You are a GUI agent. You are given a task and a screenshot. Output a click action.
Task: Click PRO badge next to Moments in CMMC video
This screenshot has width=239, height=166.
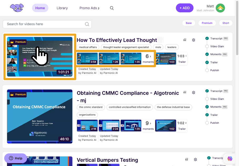225,107
